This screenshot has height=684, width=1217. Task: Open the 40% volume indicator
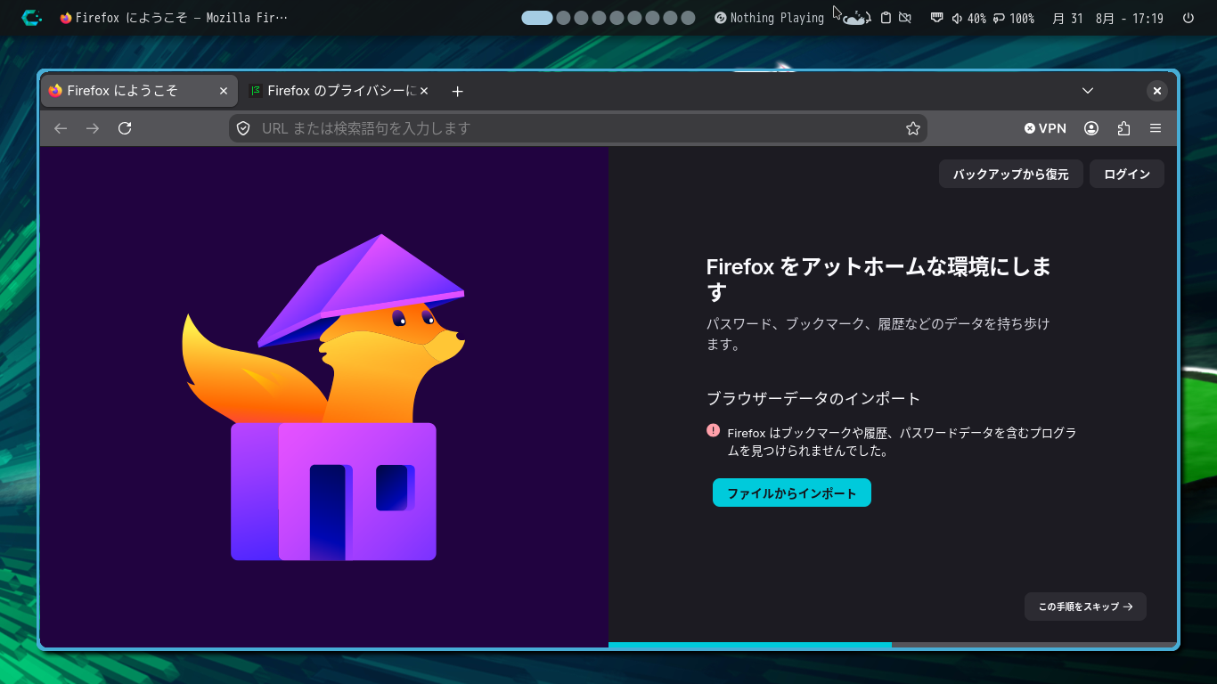tap(968, 18)
